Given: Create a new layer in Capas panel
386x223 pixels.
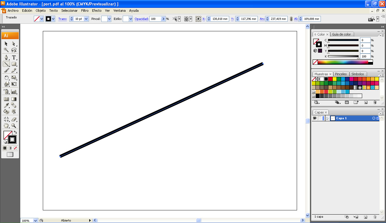Looking at the screenshot, I should coord(365,216).
